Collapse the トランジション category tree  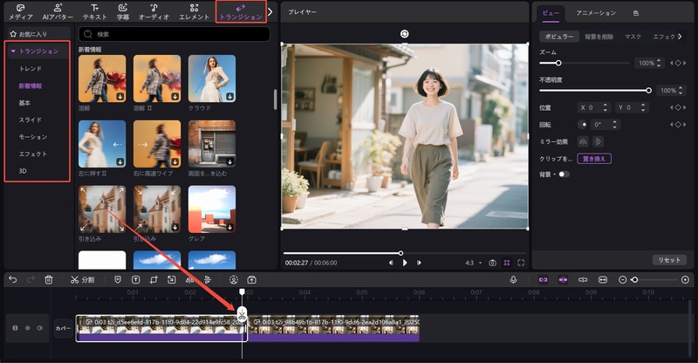13,51
